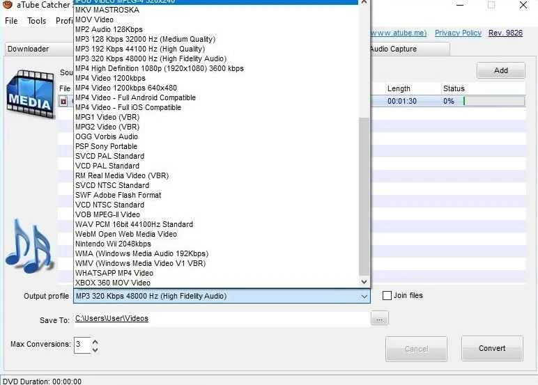Choose MP3 320 Kbps 48000 Hz list entry
The height and width of the screenshot is (385, 538).
[216, 58]
